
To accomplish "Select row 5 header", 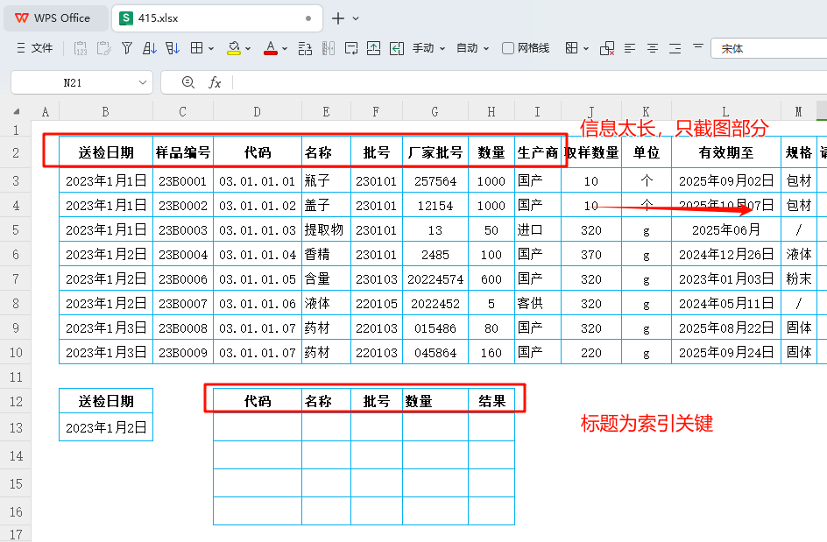I will coord(16,230).
